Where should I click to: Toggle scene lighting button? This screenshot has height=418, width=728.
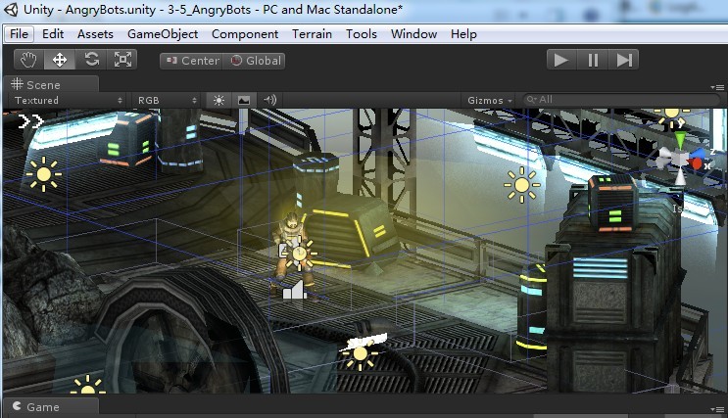pos(218,100)
